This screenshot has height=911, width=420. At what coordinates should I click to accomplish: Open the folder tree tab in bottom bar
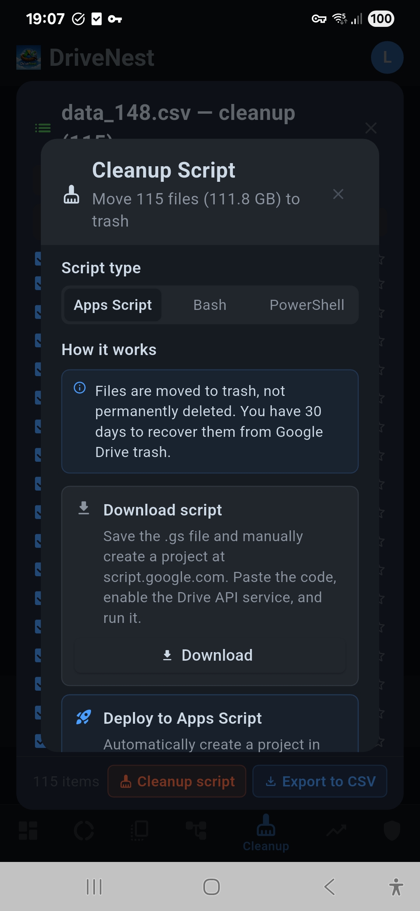[196, 831]
